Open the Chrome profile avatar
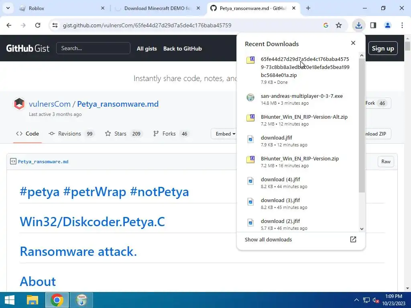The width and height of the screenshot is (411, 308). (388, 25)
